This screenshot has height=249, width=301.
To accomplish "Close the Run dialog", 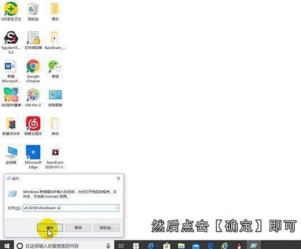I will tap(118, 178).
